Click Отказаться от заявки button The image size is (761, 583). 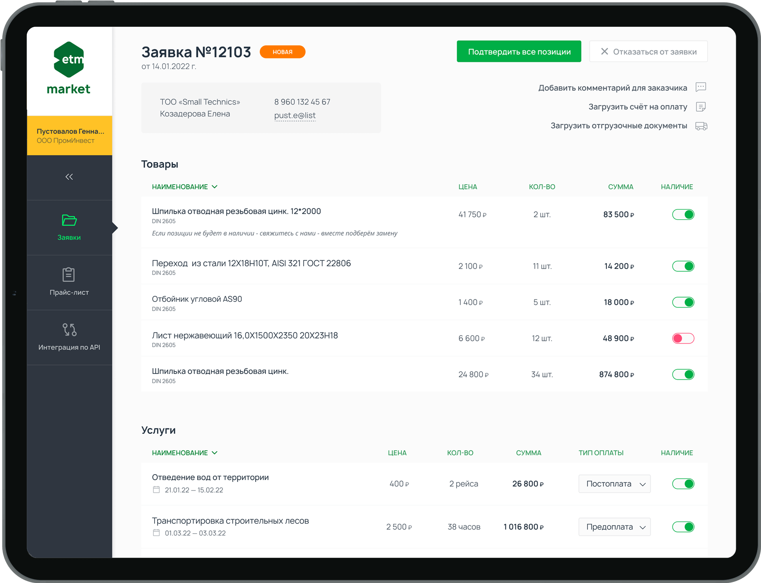pyautogui.click(x=648, y=51)
